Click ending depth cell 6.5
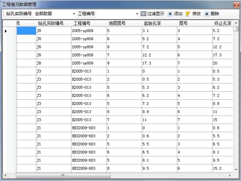Screen dimensions: 241x181 (222, 144)
